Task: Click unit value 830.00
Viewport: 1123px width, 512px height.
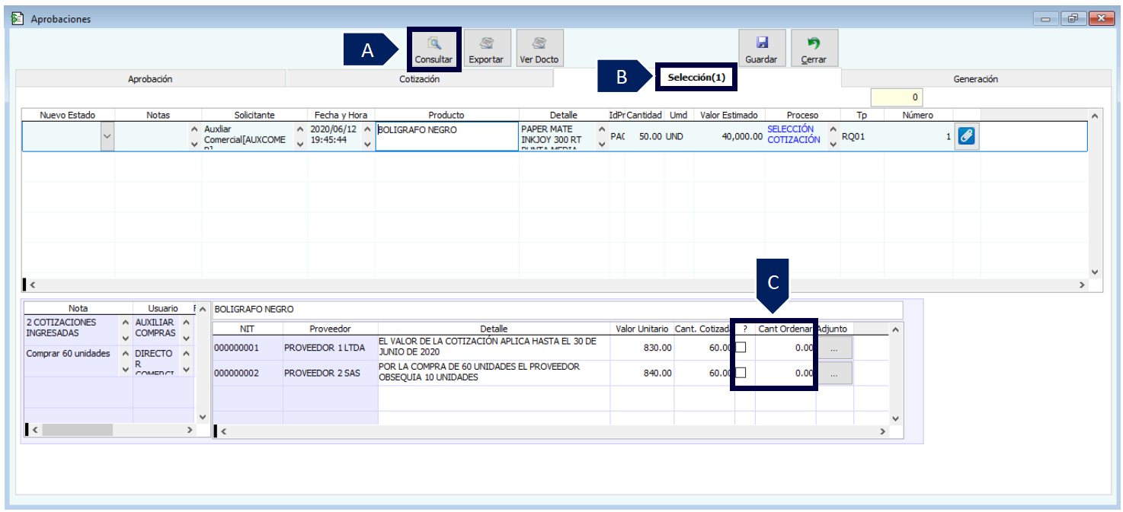Action: click(642, 348)
